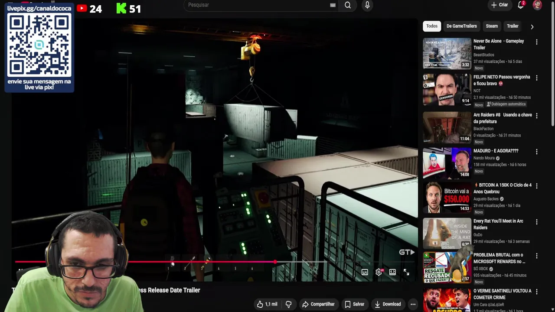Open the account avatar menu

(537, 5)
